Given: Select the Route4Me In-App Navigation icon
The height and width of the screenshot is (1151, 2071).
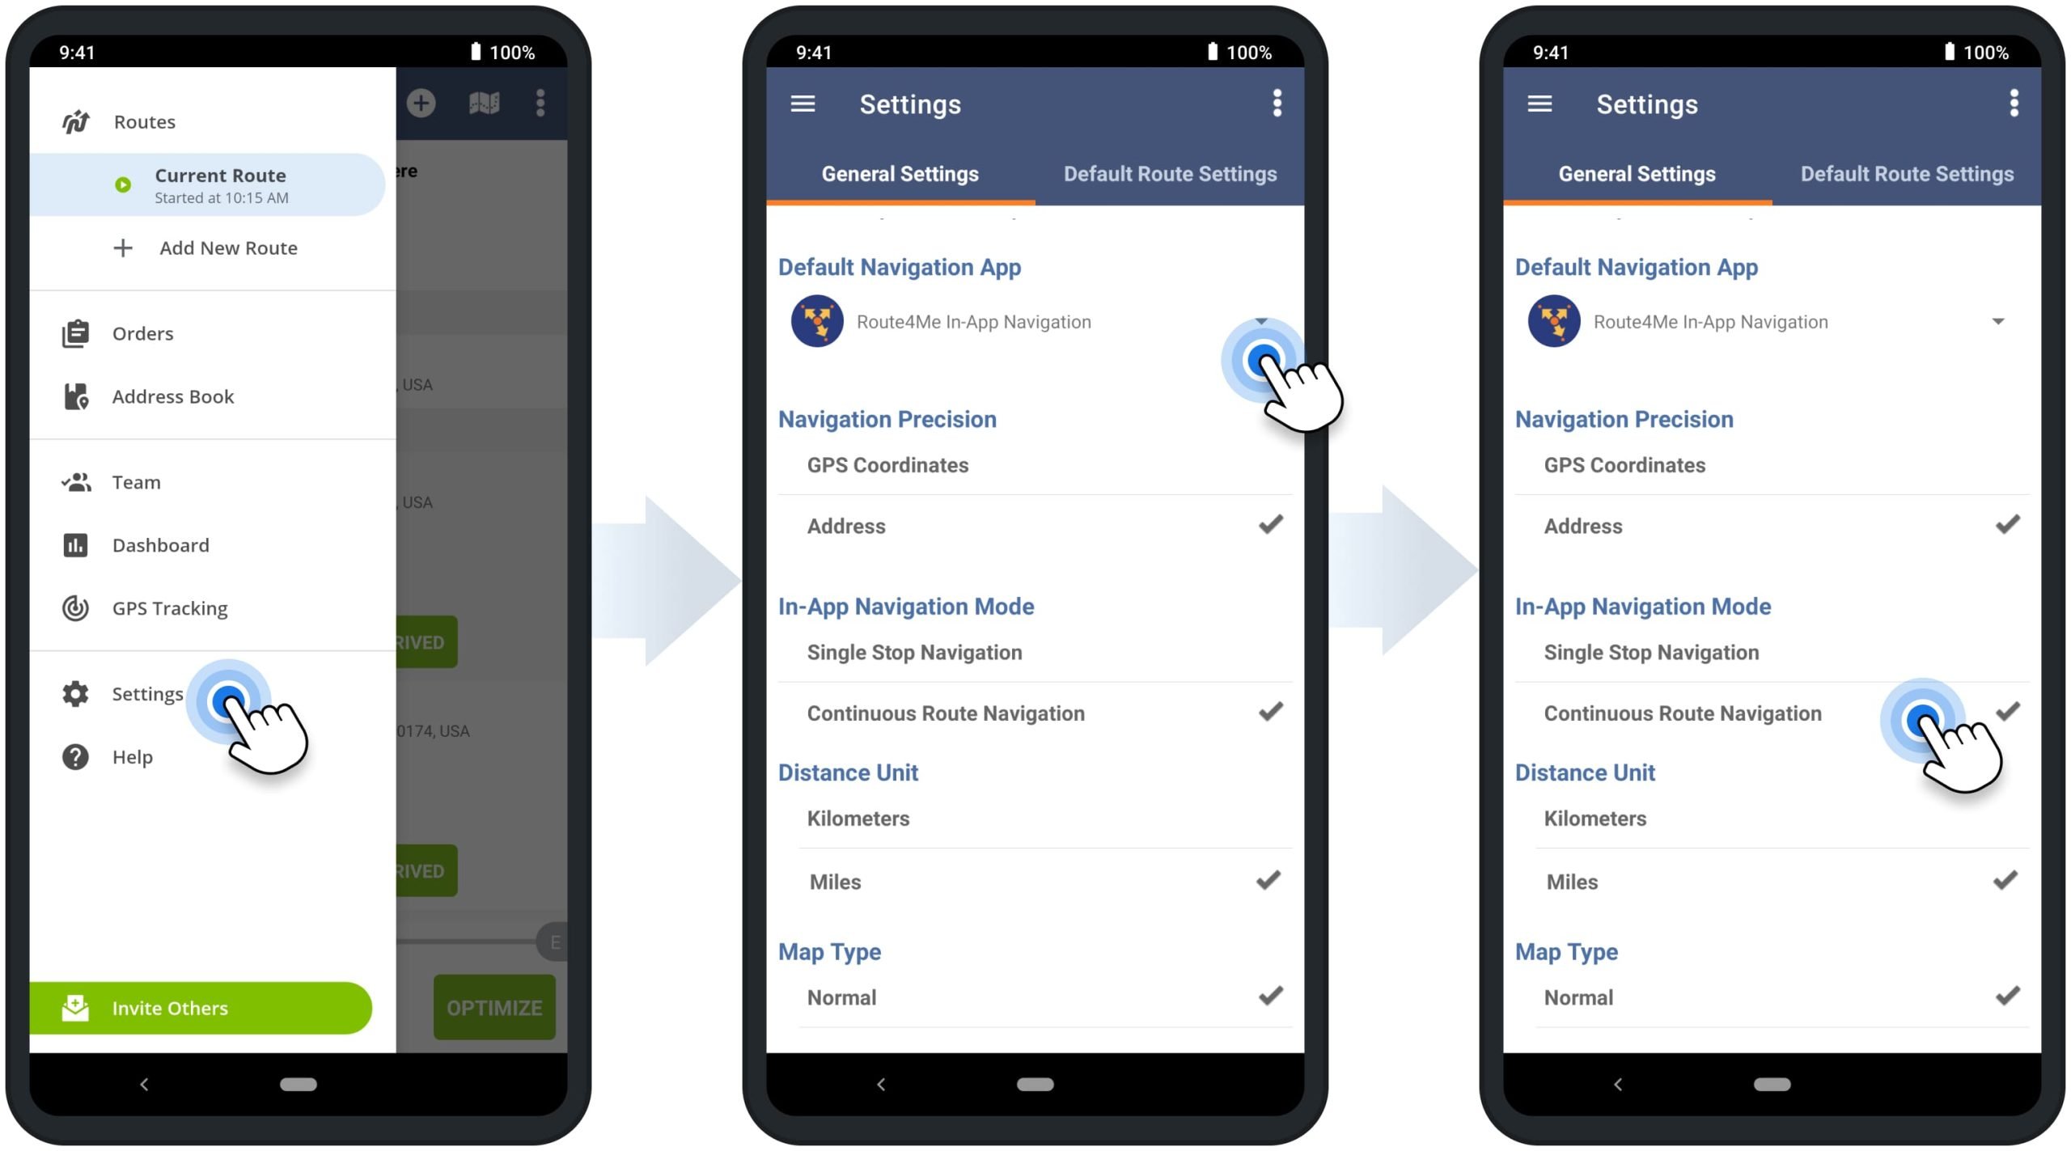Looking at the screenshot, I should click(818, 320).
